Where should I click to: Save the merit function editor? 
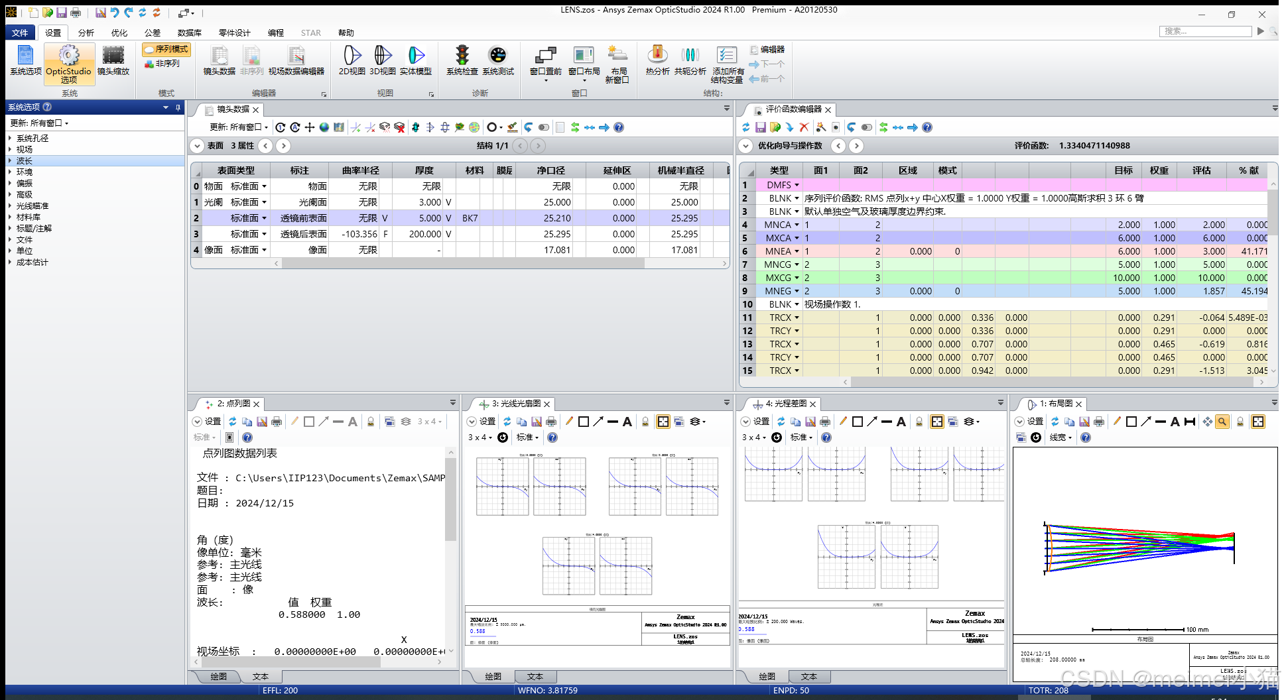(x=761, y=127)
